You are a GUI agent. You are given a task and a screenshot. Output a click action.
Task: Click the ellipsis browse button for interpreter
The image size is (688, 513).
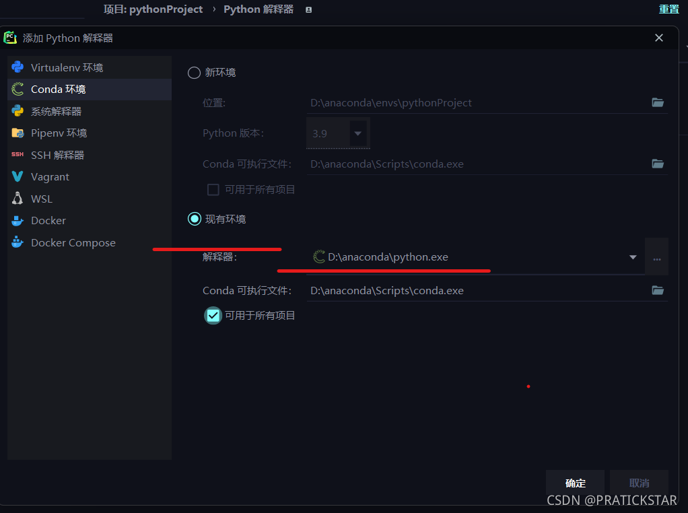coord(656,257)
